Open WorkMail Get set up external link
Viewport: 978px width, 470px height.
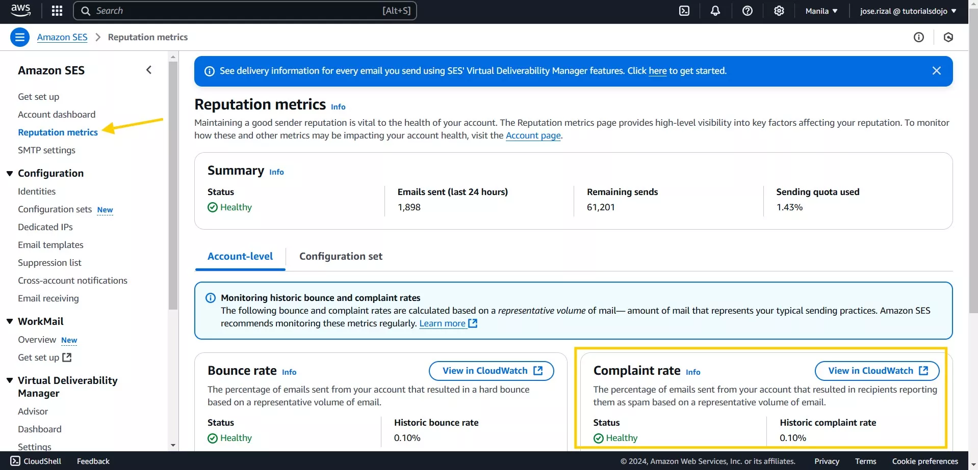[x=44, y=357]
